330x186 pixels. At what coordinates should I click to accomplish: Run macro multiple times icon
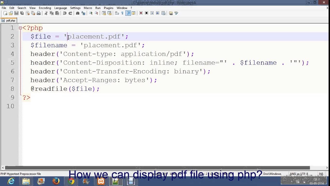tap(158, 13)
